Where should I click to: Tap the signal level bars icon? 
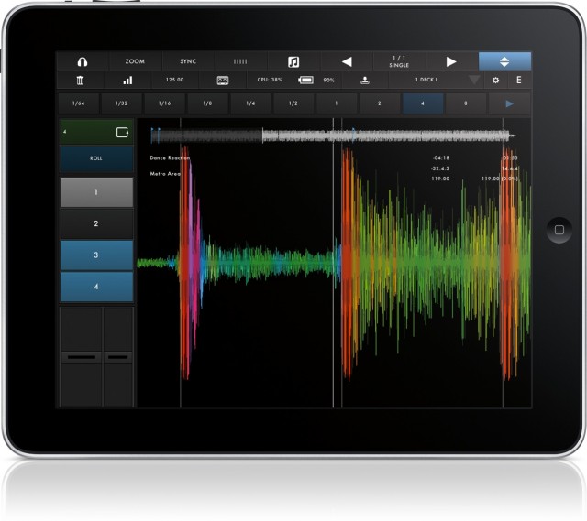tap(127, 81)
